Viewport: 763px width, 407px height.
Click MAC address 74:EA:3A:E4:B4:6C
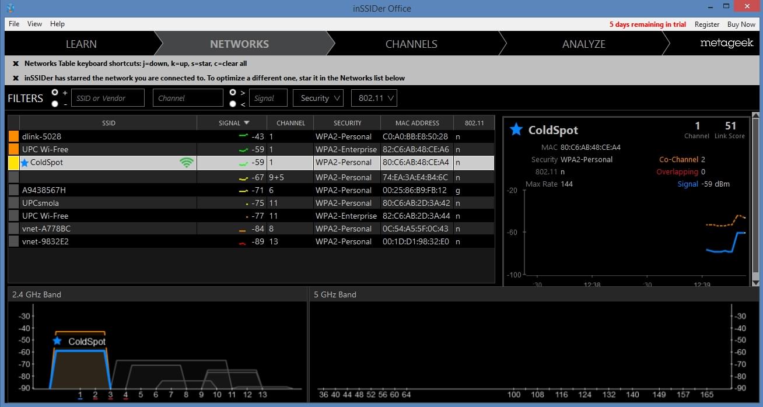tap(415, 177)
